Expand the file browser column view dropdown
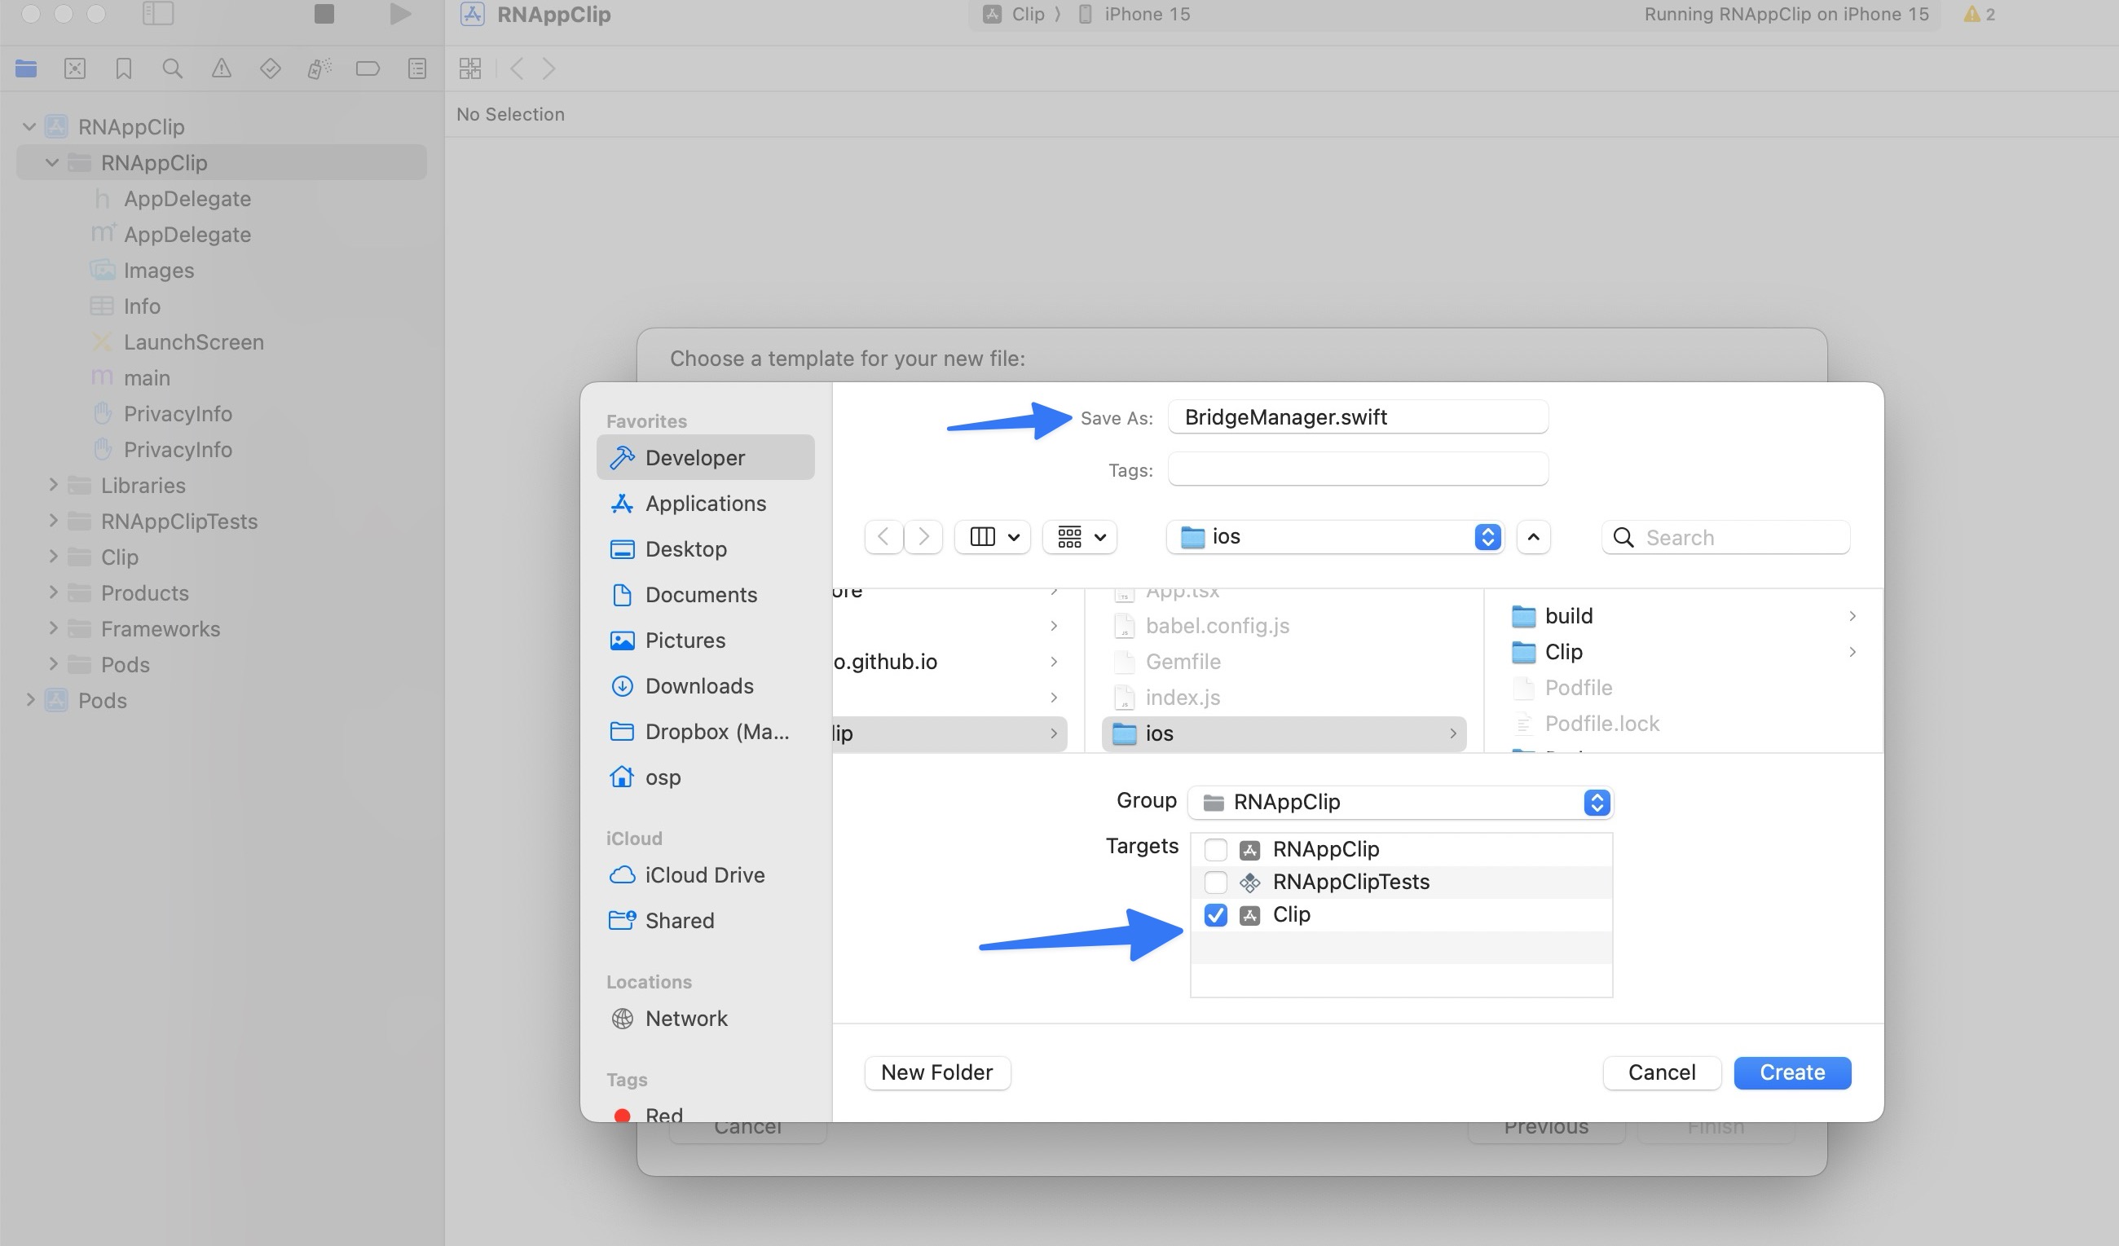This screenshot has height=1246, width=2119. coord(1013,537)
